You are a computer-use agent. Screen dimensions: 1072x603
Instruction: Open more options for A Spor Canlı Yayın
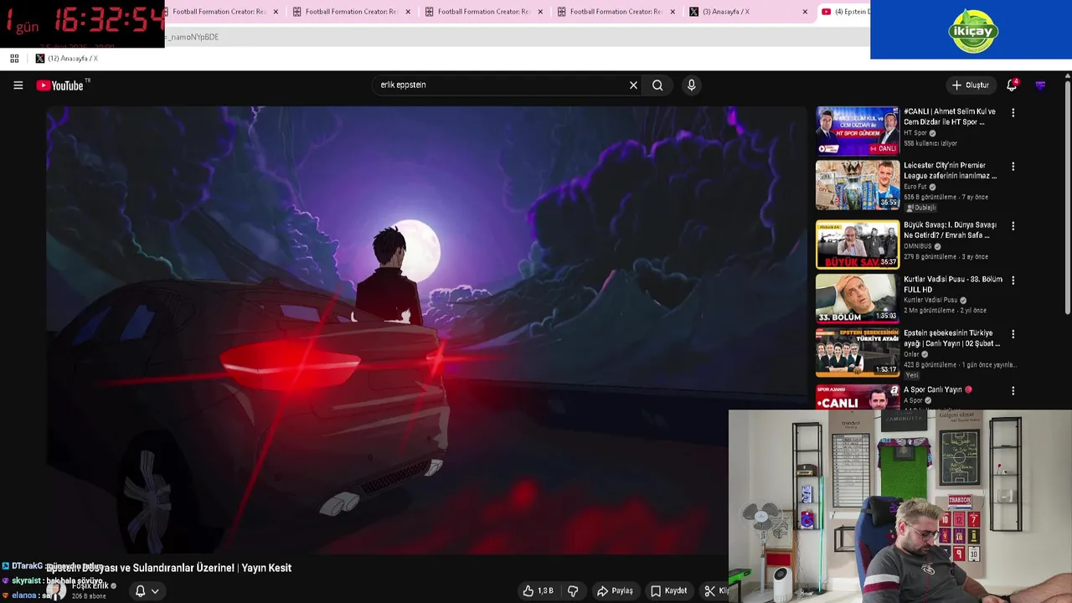click(x=1013, y=391)
